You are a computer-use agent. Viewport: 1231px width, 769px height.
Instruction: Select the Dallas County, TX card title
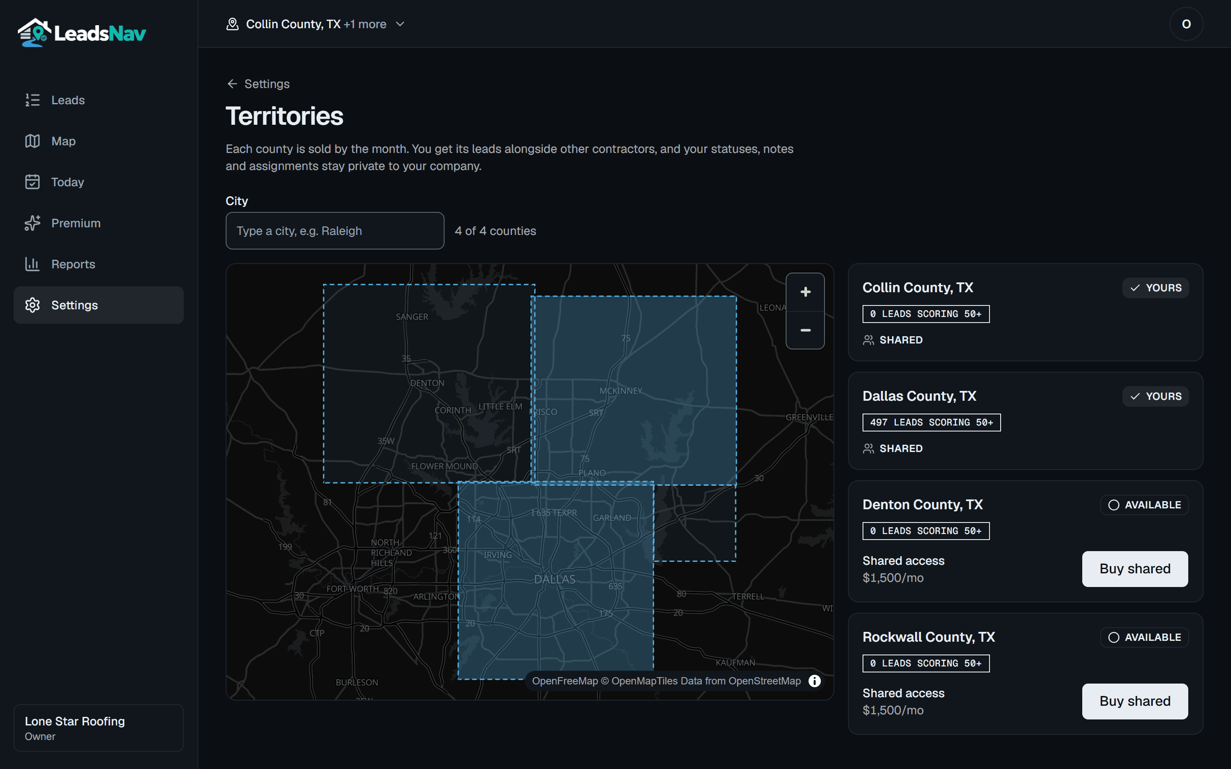(919, 396)
